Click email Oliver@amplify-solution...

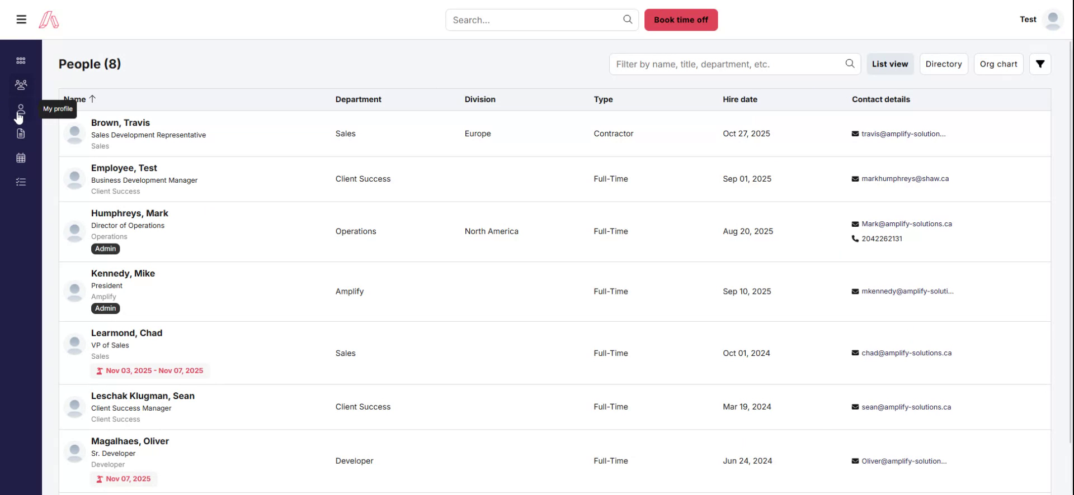(x=904, y=461)
